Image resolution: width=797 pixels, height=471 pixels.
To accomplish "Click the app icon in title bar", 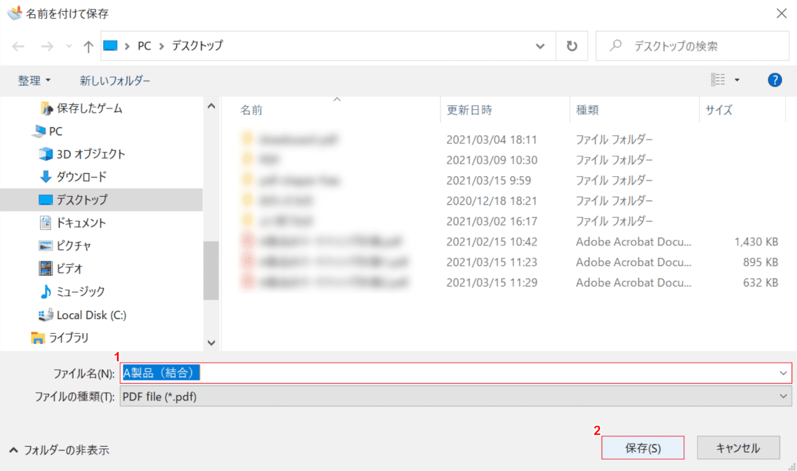I will click(14, 13).
